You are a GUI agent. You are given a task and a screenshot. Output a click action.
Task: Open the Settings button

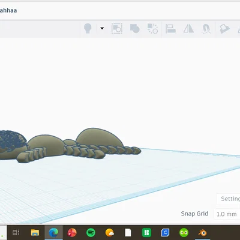229,199
